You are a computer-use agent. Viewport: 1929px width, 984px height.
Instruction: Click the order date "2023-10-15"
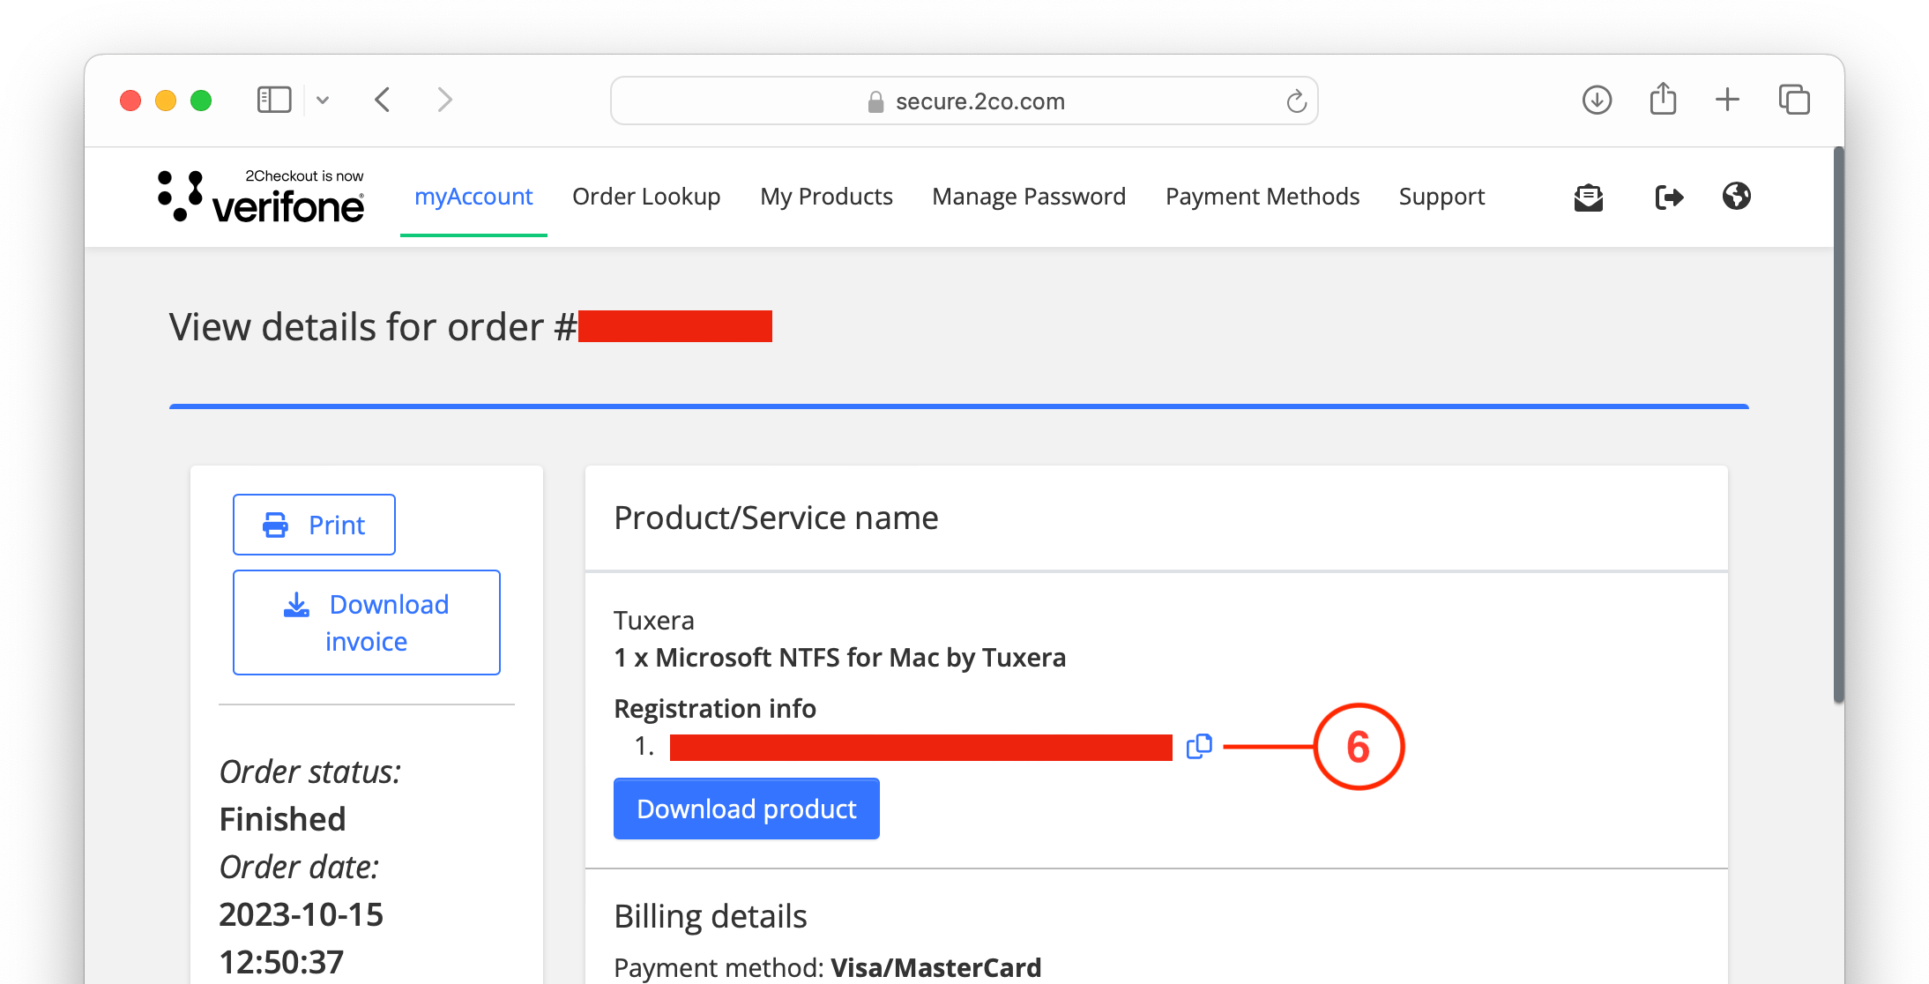tap(301, 914)
